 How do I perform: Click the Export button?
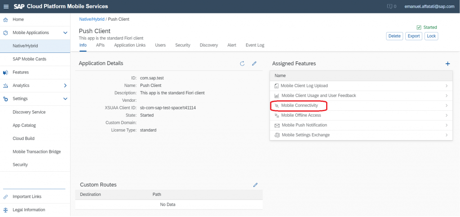(x=414, y=36)
